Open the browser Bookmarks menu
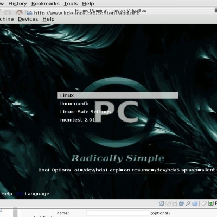Image resolution: width=217 pixels, height=217 pixels. pos(46,4)
